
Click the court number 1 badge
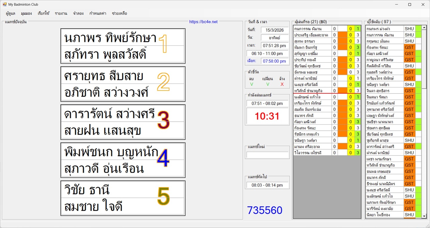point(163,44)
